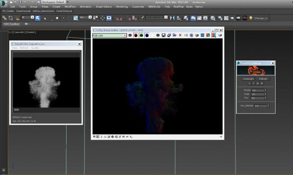Click the pencil Edit Named Selection icon
Viewport: 293px width, 175px height.
(x=142, y=17)
